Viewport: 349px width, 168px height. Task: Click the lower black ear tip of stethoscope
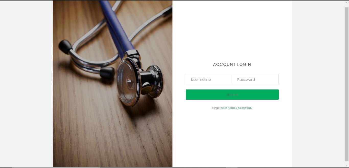pos(107,72)
